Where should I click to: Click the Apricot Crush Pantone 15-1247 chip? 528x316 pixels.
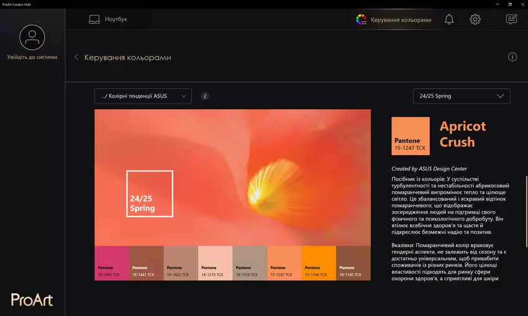[x=411, y=136]
